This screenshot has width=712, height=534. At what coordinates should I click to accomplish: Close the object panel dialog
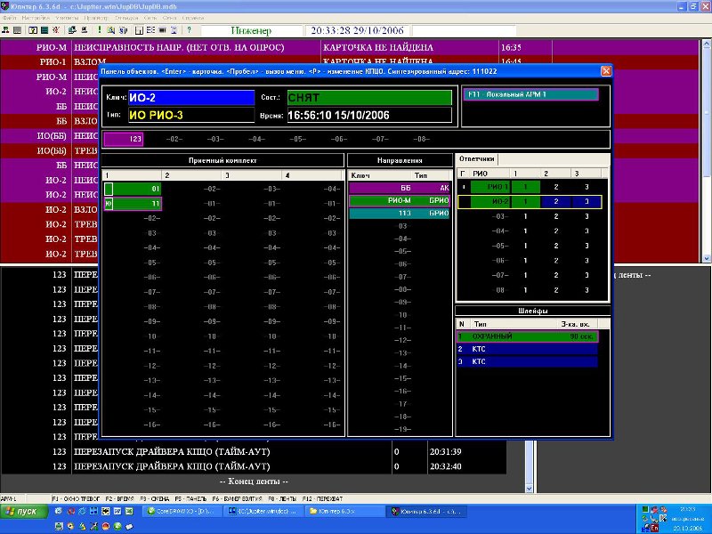click(606, 70)
